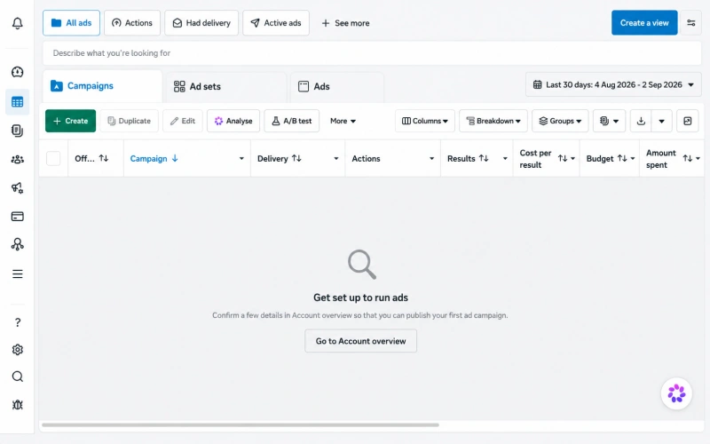Open the Billing card icon in sidebar
The image size is (710, 444).
point(17,216)
